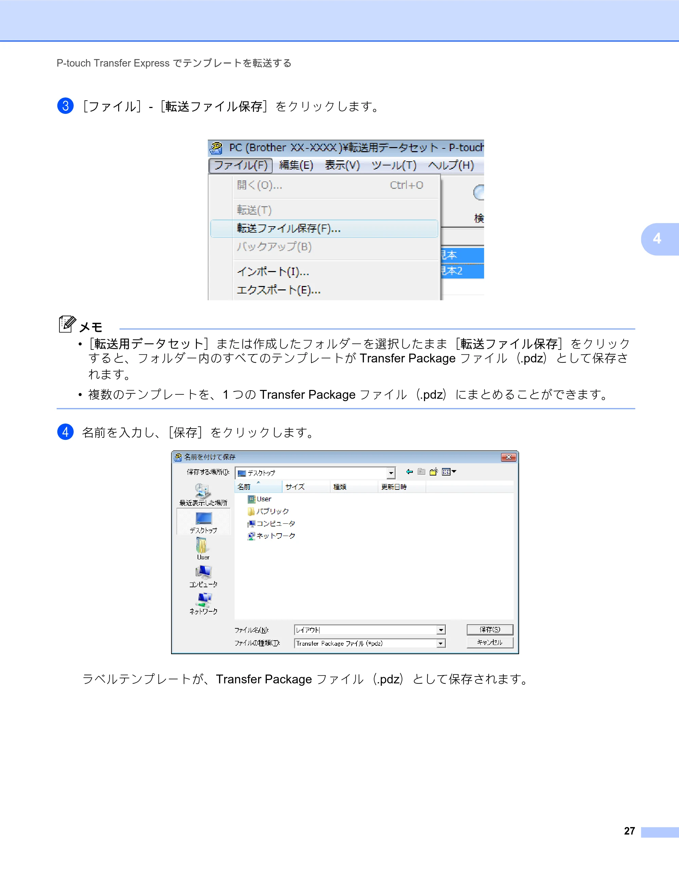Open the 編集(E) menu
Viewport: 679px width, 878px height.
tap(296, 165)
